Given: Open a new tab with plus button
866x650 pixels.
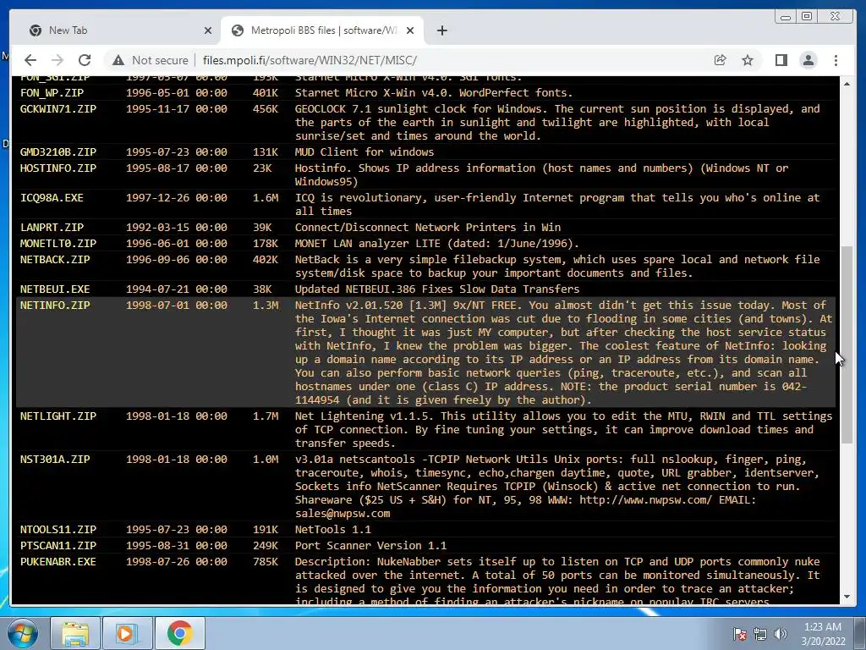Looking at the screenshot, I should pyautogui.click(x=441, y=30).
